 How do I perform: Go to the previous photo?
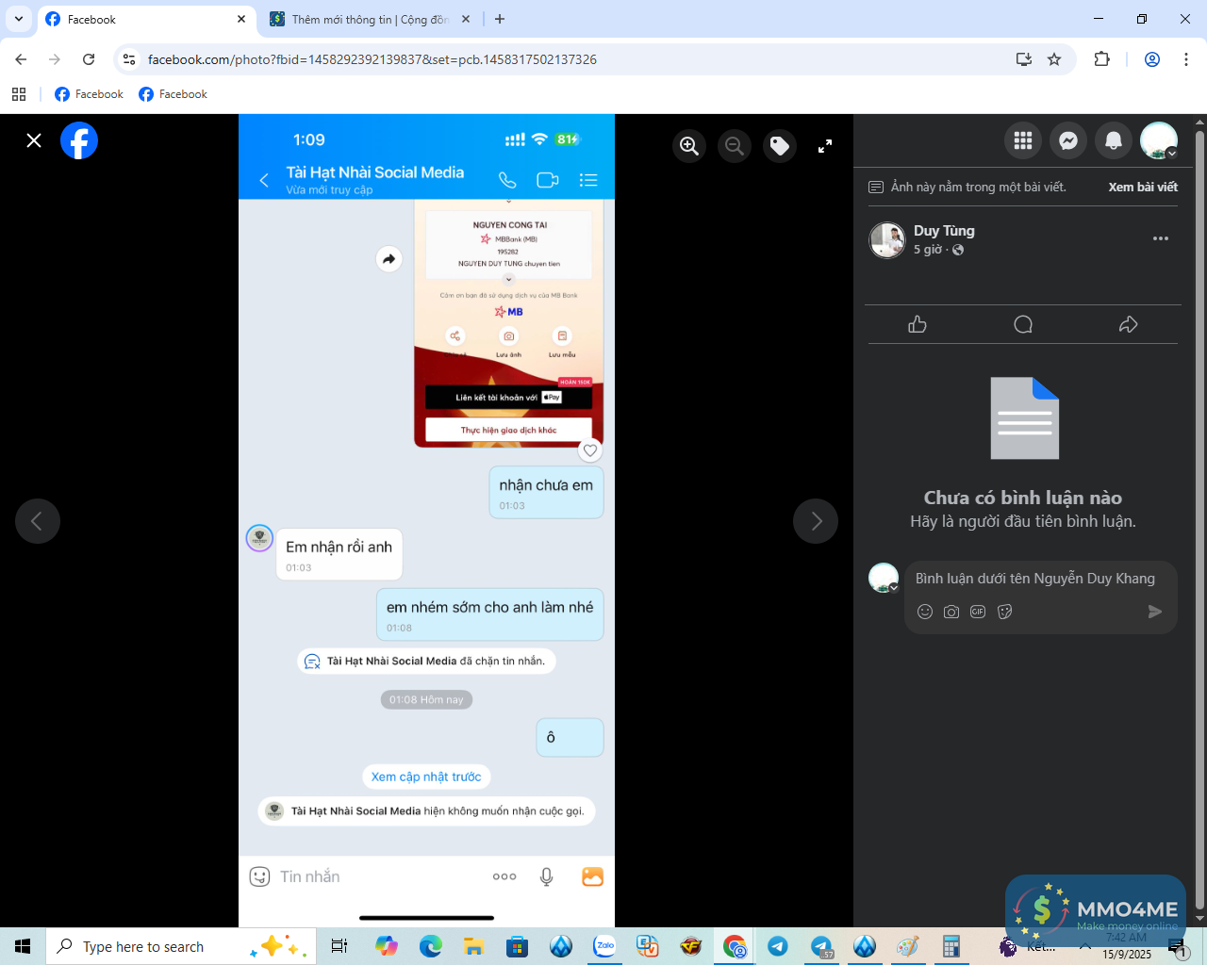(x=38, y=521)
